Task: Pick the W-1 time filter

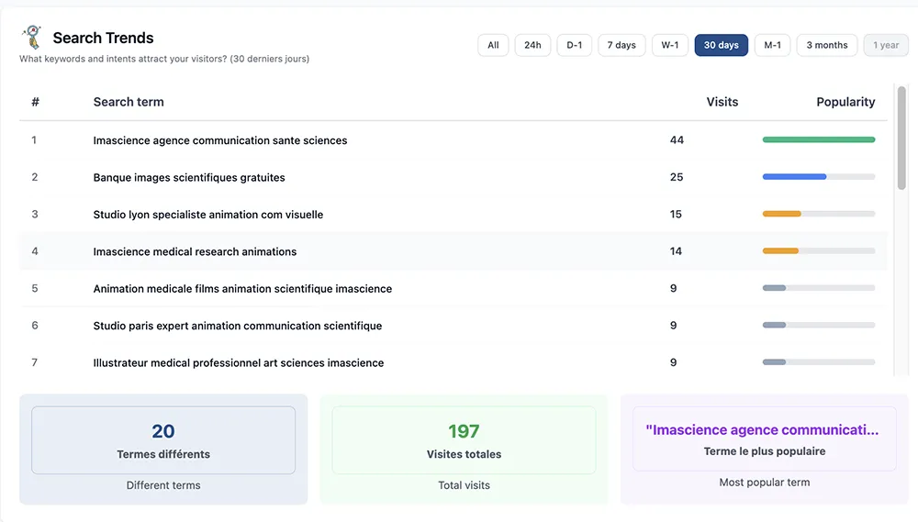Action: pos(670,45)
